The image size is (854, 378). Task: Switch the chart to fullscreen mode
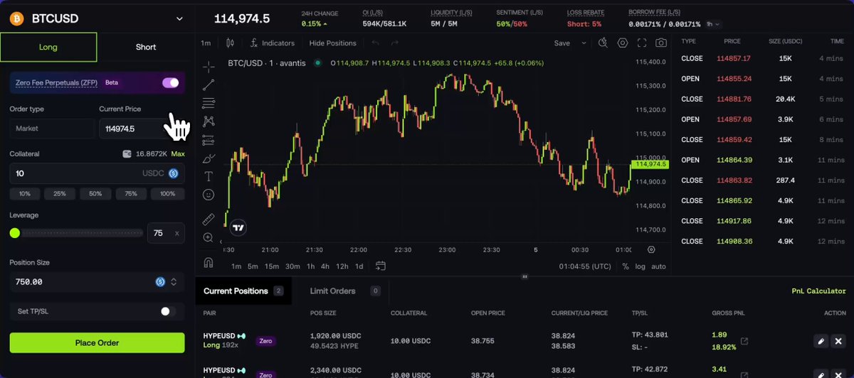pyautogui.click(x=642, y=43)
